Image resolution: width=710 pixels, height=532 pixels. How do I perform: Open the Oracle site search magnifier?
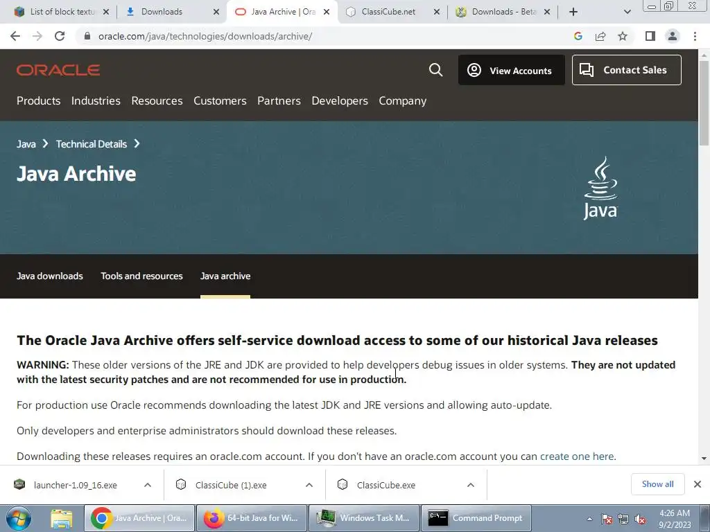[435, 70]
